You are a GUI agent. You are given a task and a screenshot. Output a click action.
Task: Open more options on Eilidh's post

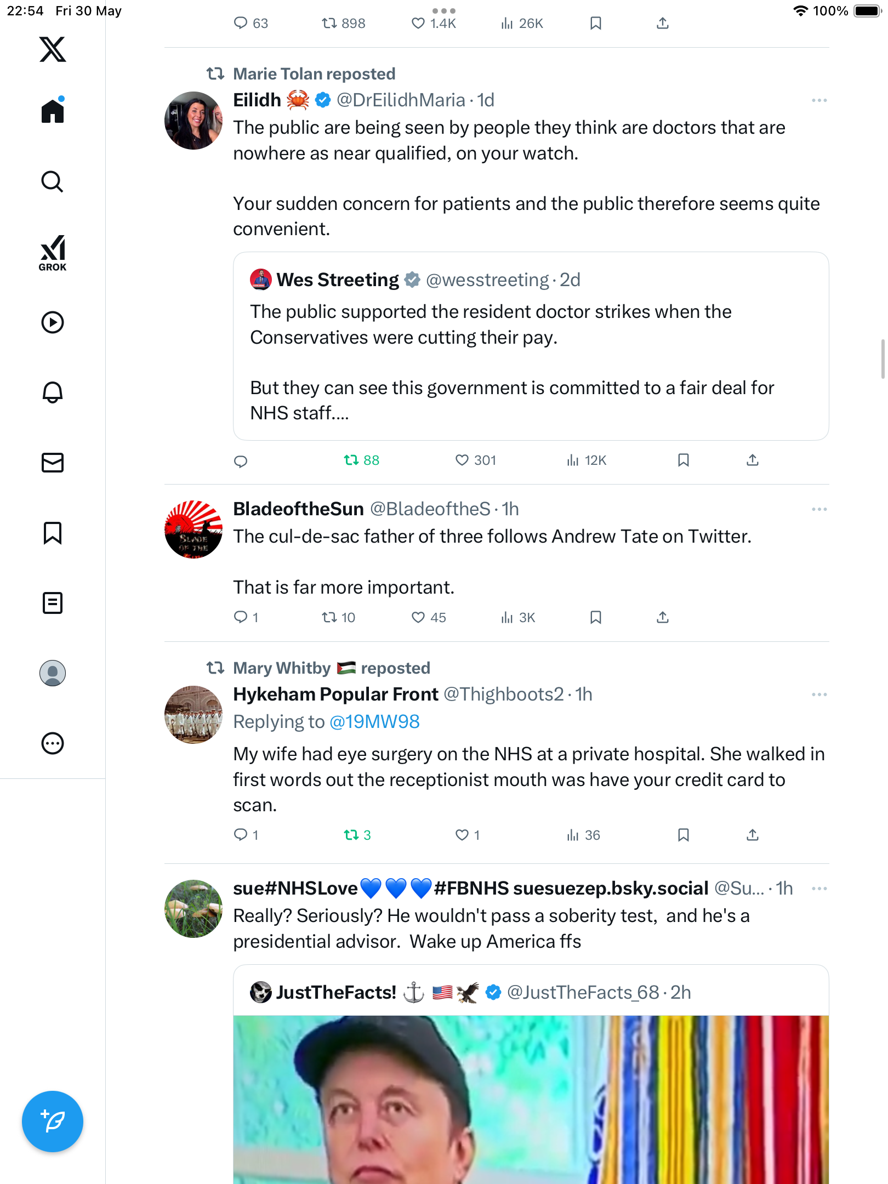point(819,100)
